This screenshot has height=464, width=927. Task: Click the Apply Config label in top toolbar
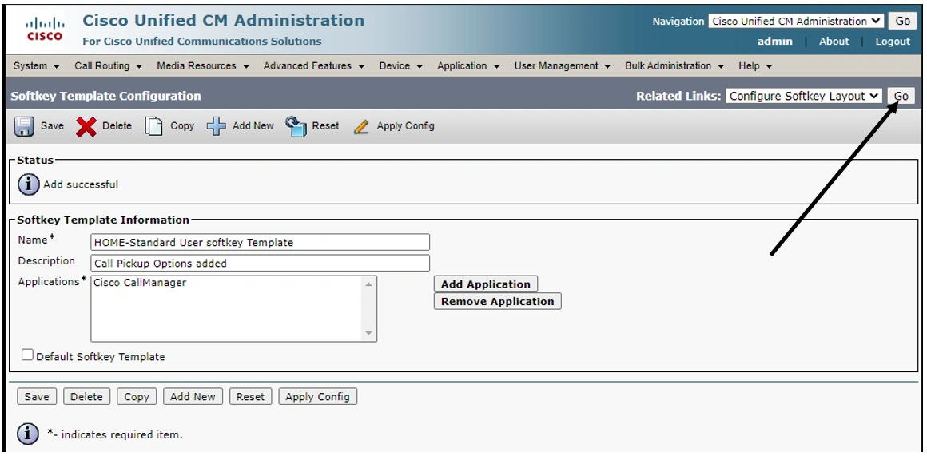[x=406, y=126]
